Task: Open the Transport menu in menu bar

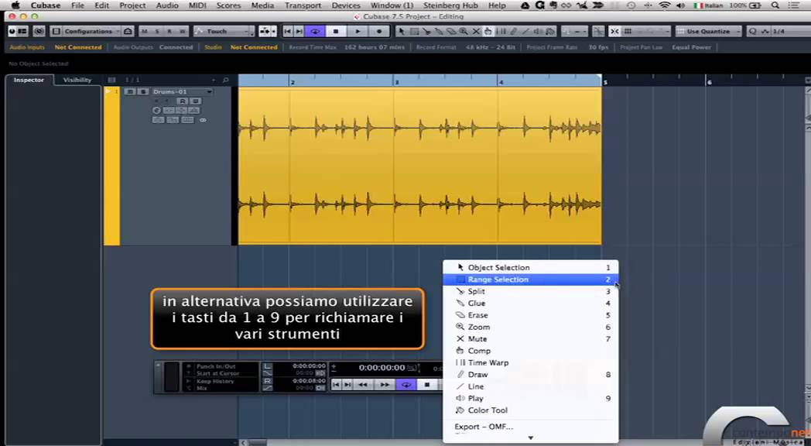Action: 303,5
